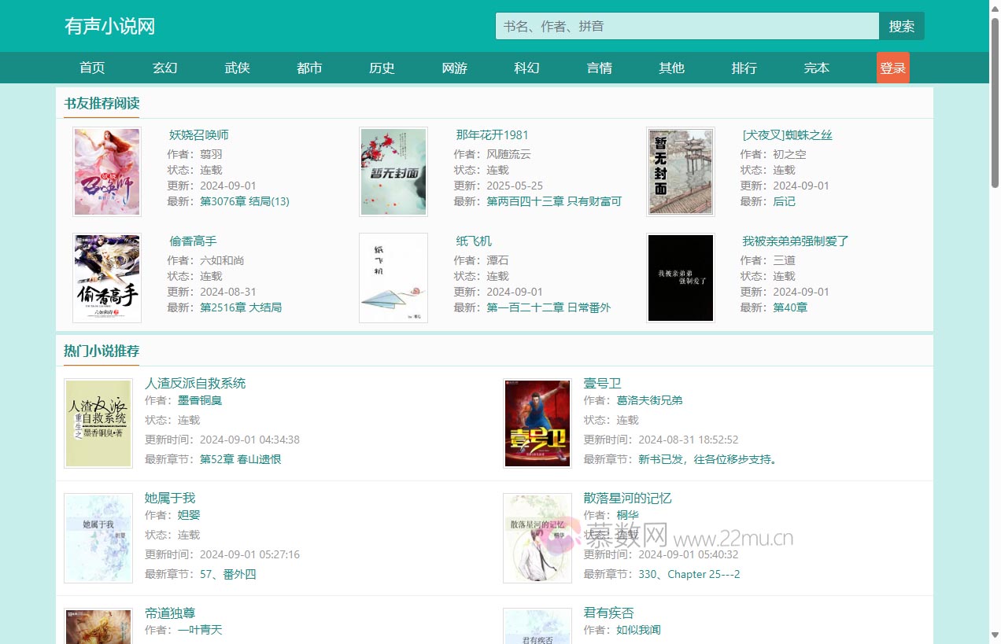Switch to the 排行 rankings page
1001x644 pixels.
744,68
